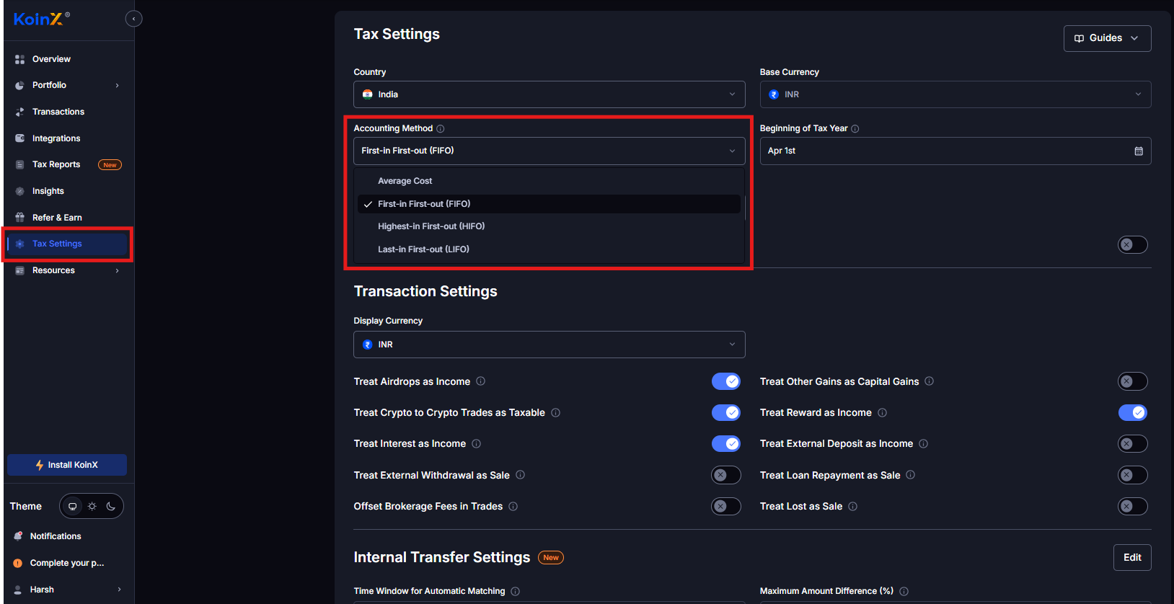
Task: Choose First-in First-out (FIFO) option
Action: pos(549,204)
